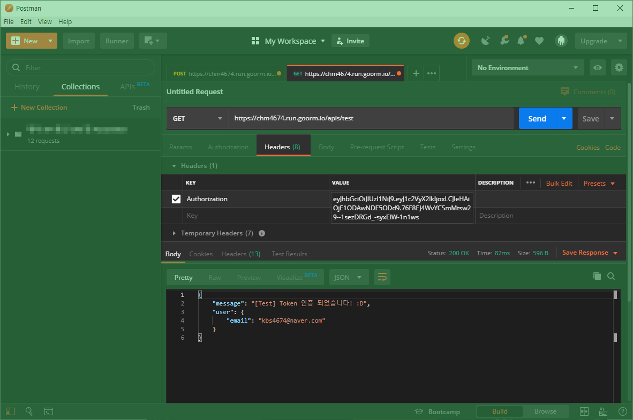Open the JSON format dropdown
Image resolution: width=633 pixels, height=420 pixels.
(349, 277)
